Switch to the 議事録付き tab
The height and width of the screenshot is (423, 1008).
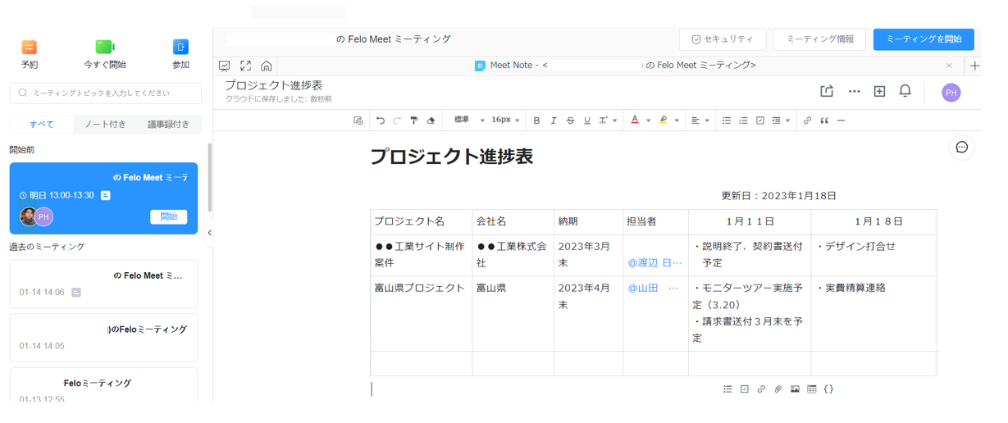[x=168, y=125]
